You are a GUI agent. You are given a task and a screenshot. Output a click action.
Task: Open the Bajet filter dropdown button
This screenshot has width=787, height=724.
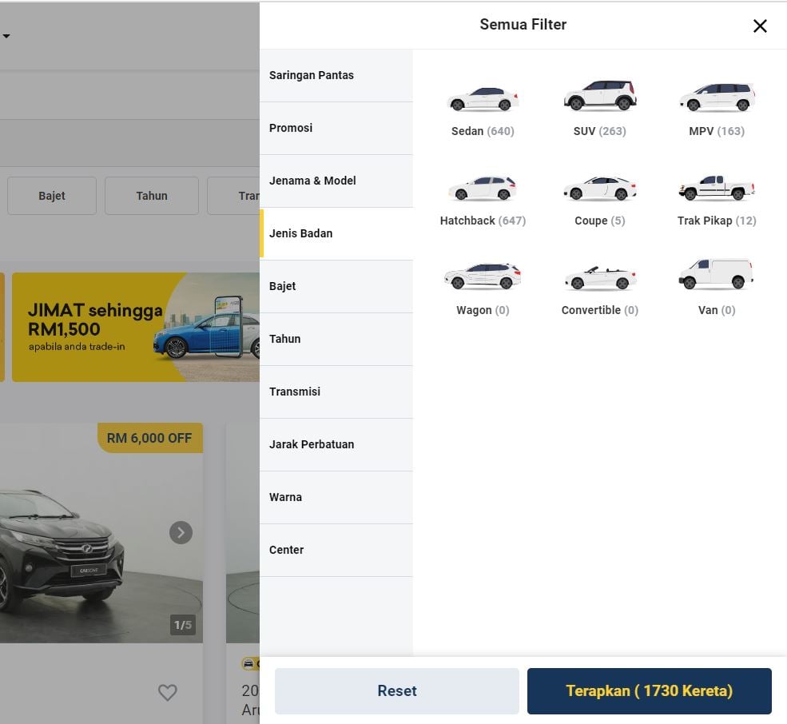pyautogui.click(x=52, y=196)
